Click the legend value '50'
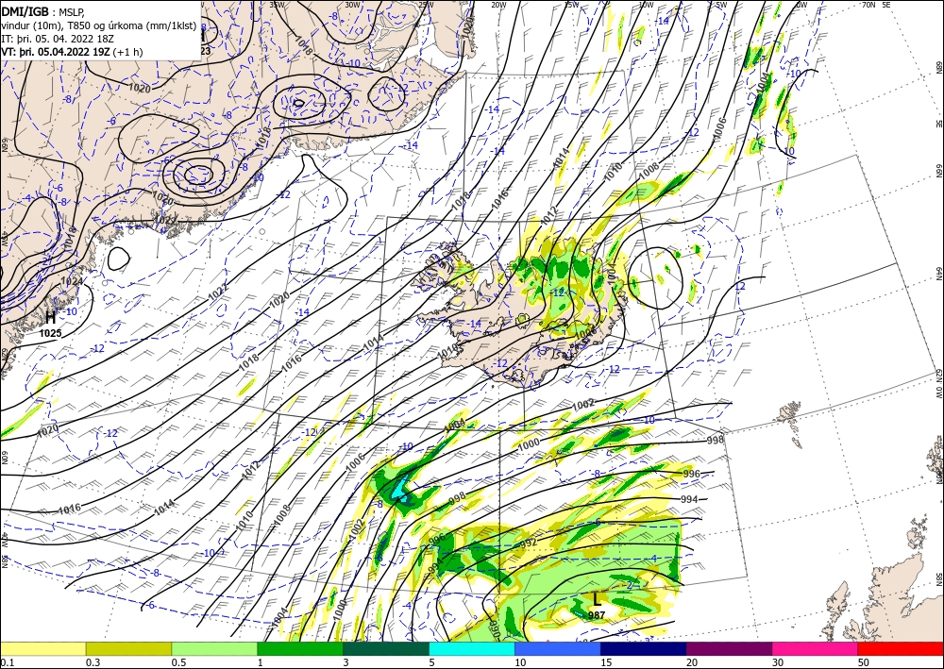The image size is (944, 669). pos(865,662)
